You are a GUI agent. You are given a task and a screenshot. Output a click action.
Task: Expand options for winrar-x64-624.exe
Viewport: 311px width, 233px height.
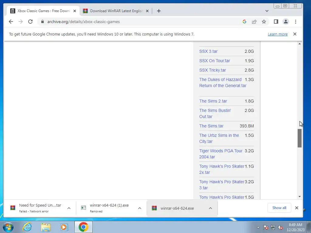tap(210, 208)
